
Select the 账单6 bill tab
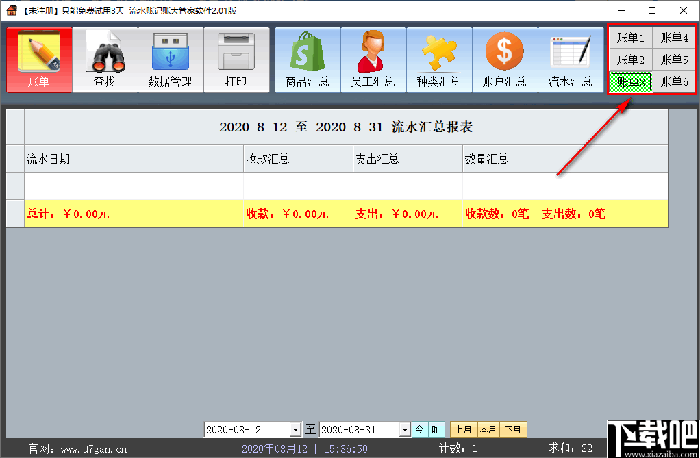pyautogui.click(x=674, y=81)
